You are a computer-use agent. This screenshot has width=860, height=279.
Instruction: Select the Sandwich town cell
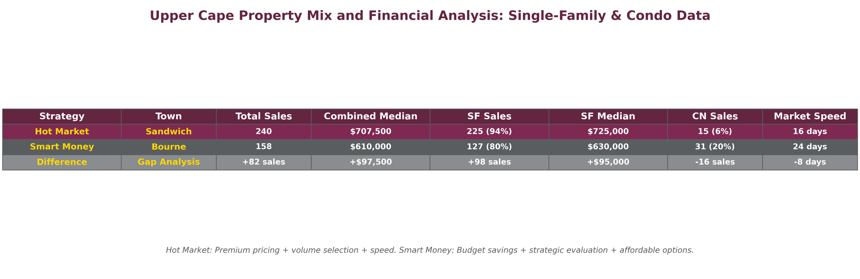pyautogui.click(x=168, y=132)
